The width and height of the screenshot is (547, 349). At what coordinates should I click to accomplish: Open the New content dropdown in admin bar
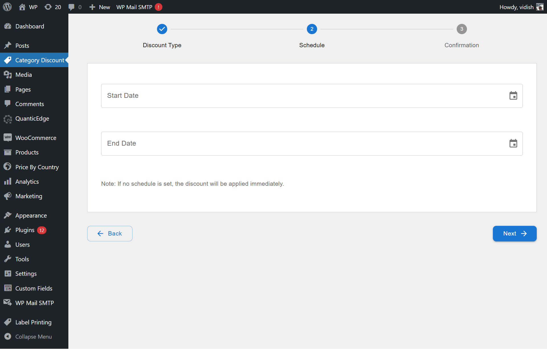[100, 7]
